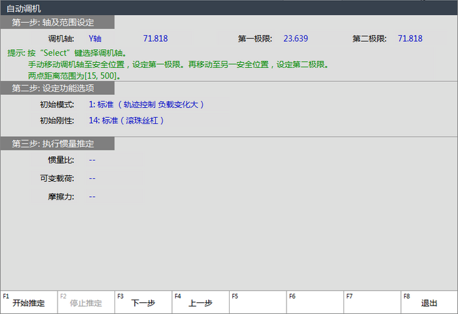The width and height of the screenshot is (458, 314).
Task: Click the 惯量比 label
Action: [x=61, y=160]
